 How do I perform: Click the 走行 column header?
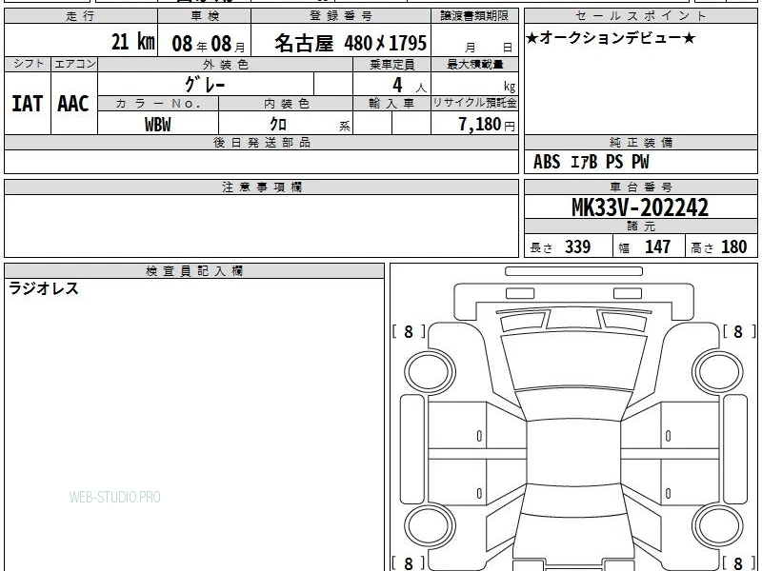pos(81,16)
